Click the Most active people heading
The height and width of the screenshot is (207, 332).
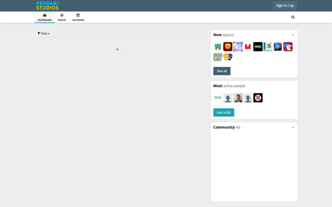pos(229,86)
